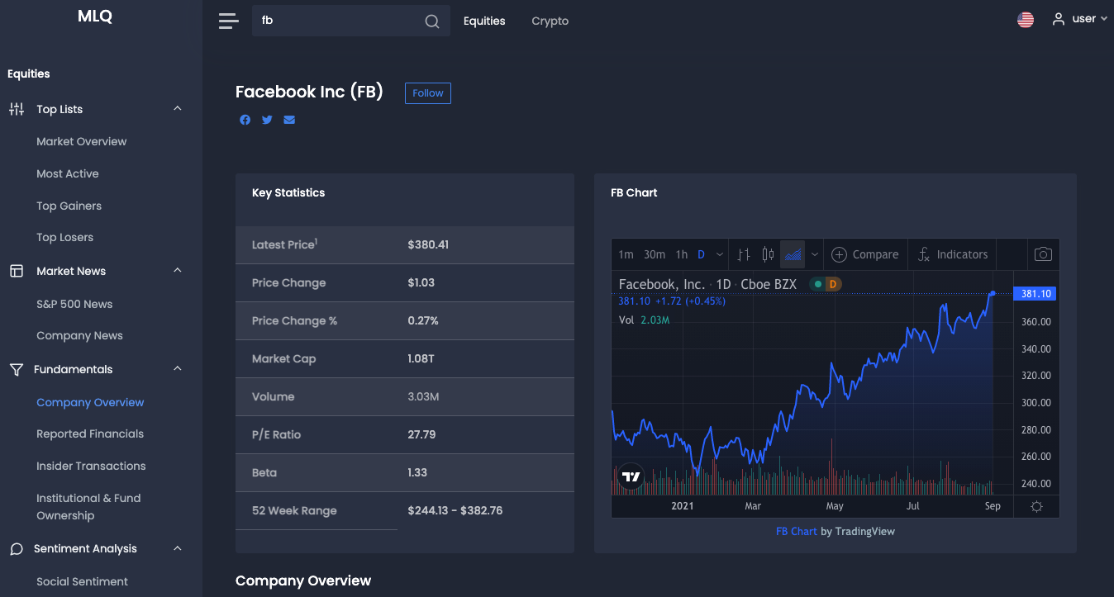Collapse the Top Lists section chevron

click(178, 109)
